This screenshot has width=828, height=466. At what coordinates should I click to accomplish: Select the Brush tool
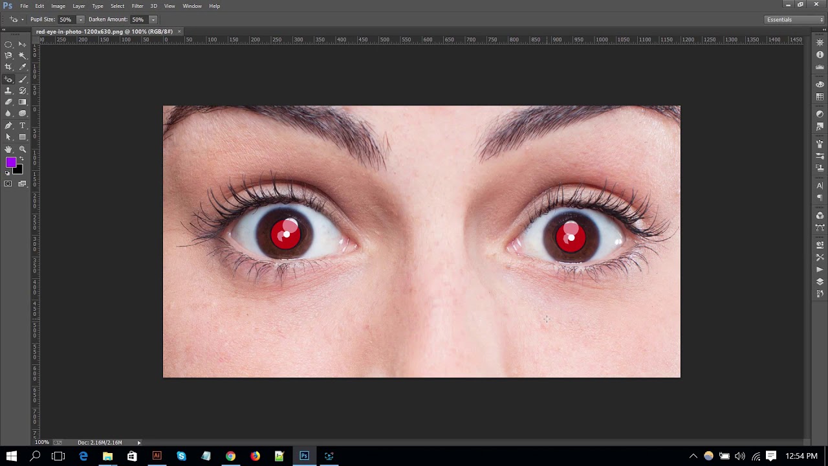pyautogui.click(x=23, y=79)
